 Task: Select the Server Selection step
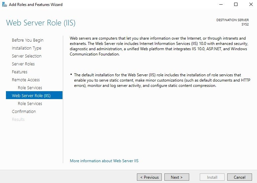pos(26,56)
